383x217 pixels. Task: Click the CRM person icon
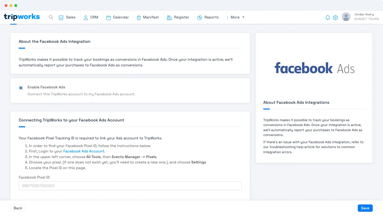coord(86,17)
